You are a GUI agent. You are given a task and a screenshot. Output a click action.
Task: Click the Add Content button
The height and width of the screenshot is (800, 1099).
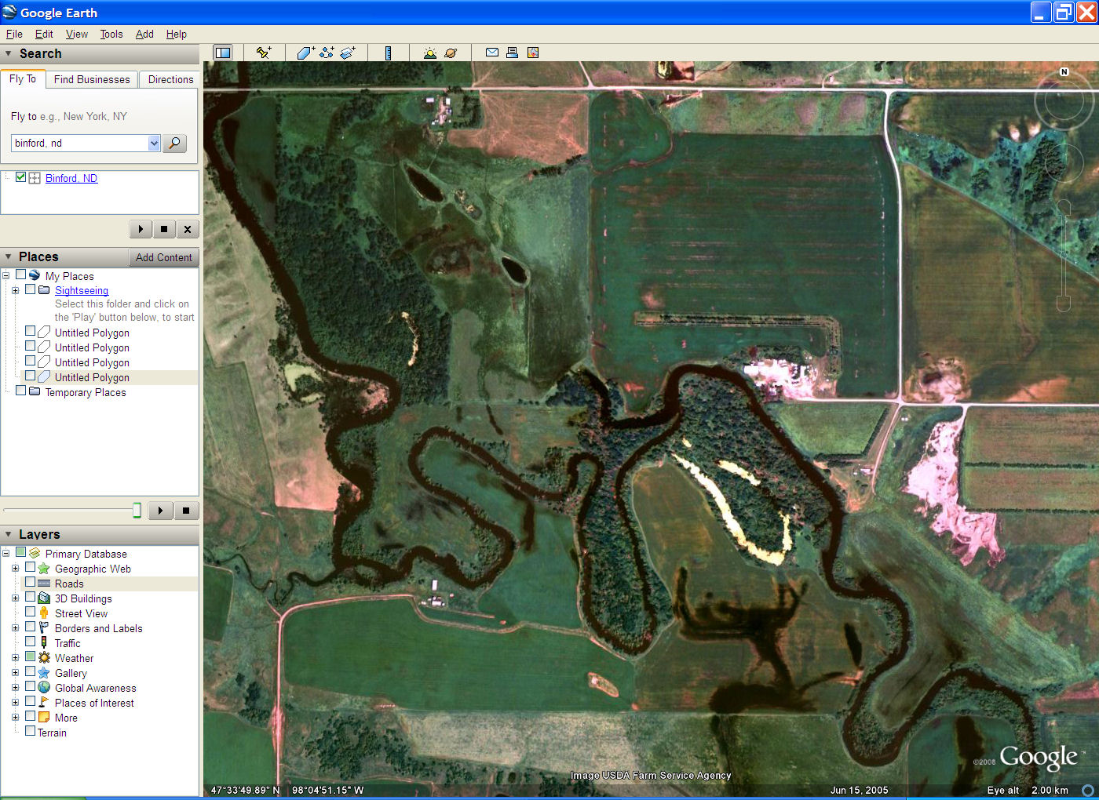coord(163,257)
